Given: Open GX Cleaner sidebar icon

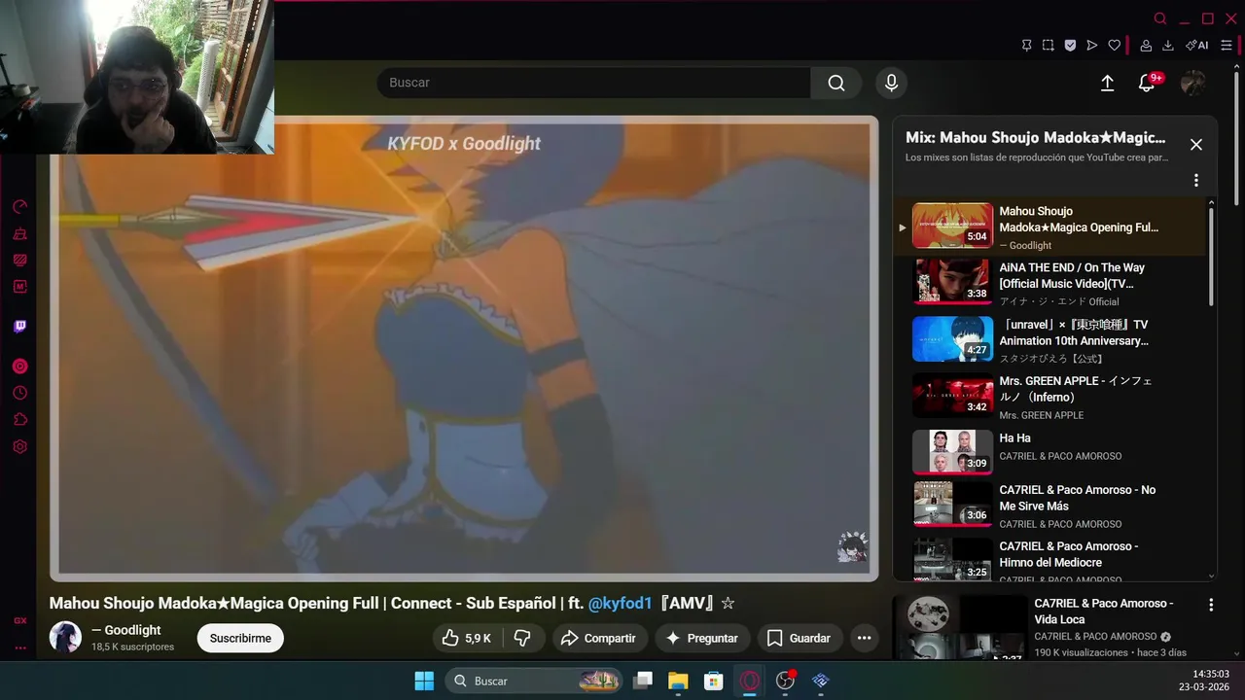Looking at the screenshot, I should [x=19, y=233].
